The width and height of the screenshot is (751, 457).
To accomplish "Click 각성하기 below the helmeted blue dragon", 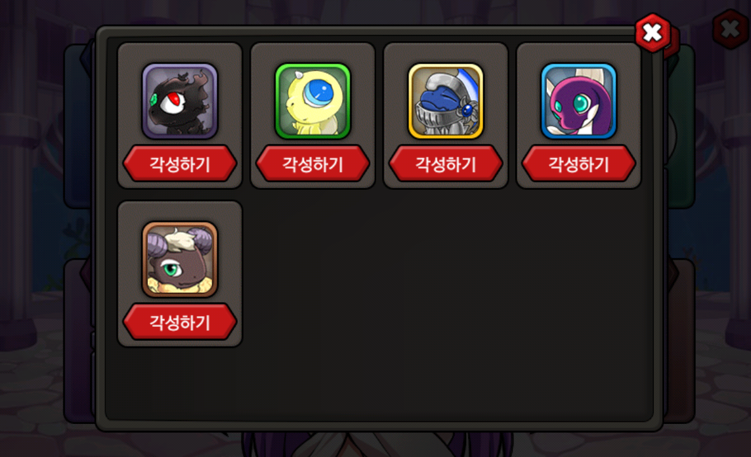I will [445, 164].
